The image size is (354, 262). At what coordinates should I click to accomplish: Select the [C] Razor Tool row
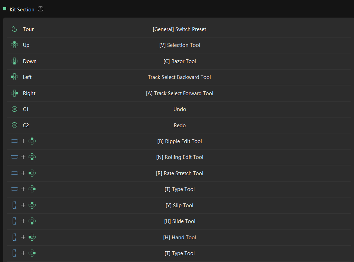click(x=179, y=61)
